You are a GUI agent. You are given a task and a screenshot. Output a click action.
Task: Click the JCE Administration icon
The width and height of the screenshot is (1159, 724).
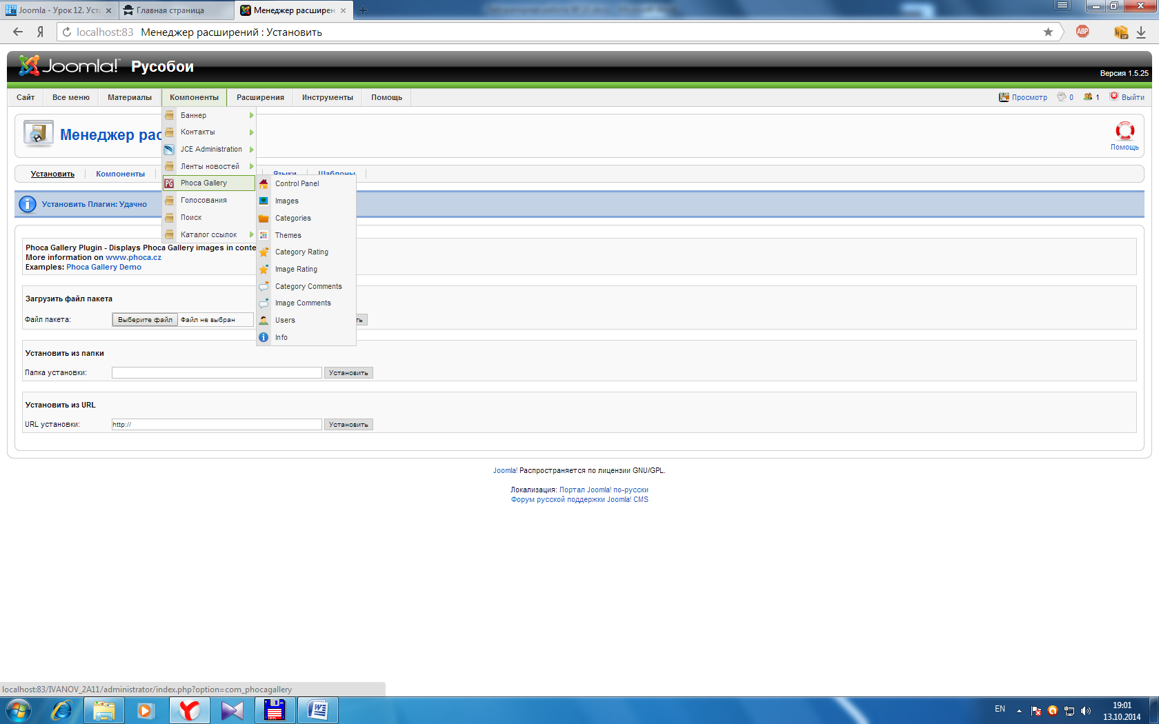pos(169,149)
